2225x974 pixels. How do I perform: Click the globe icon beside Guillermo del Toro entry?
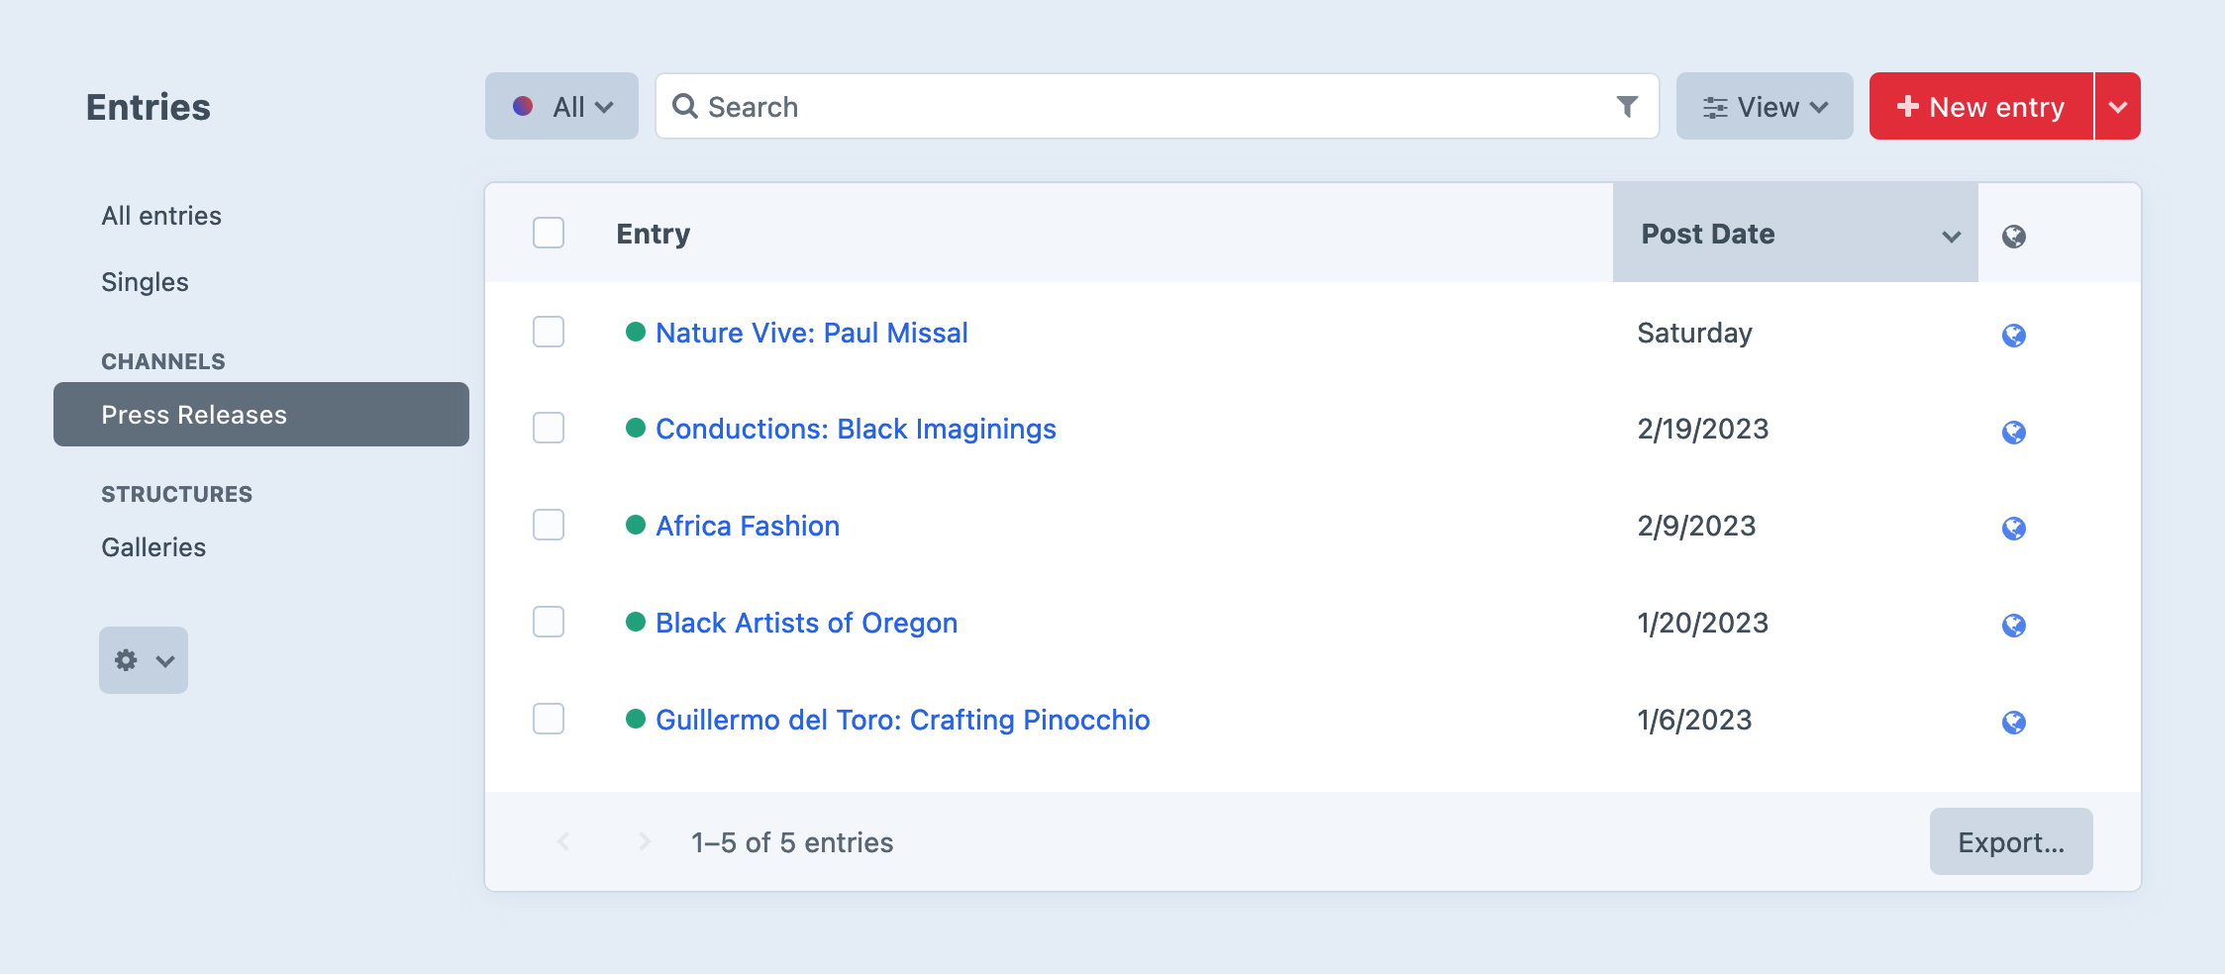coord(2012,722)
